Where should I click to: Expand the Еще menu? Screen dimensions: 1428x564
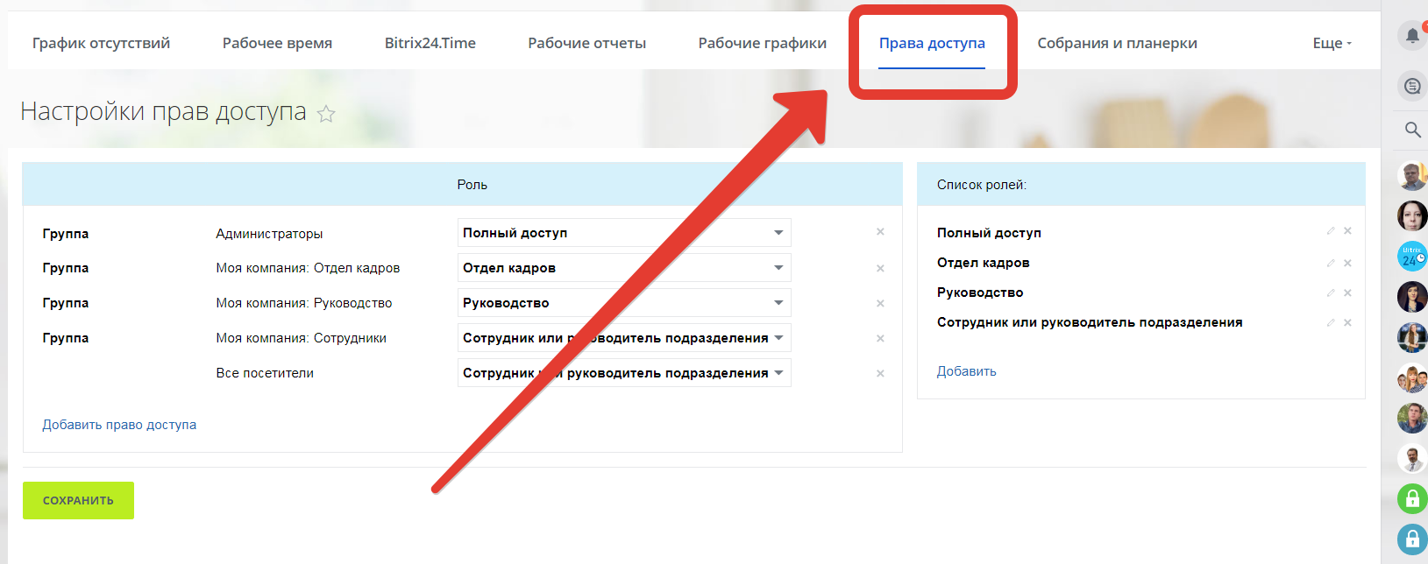1331,43
